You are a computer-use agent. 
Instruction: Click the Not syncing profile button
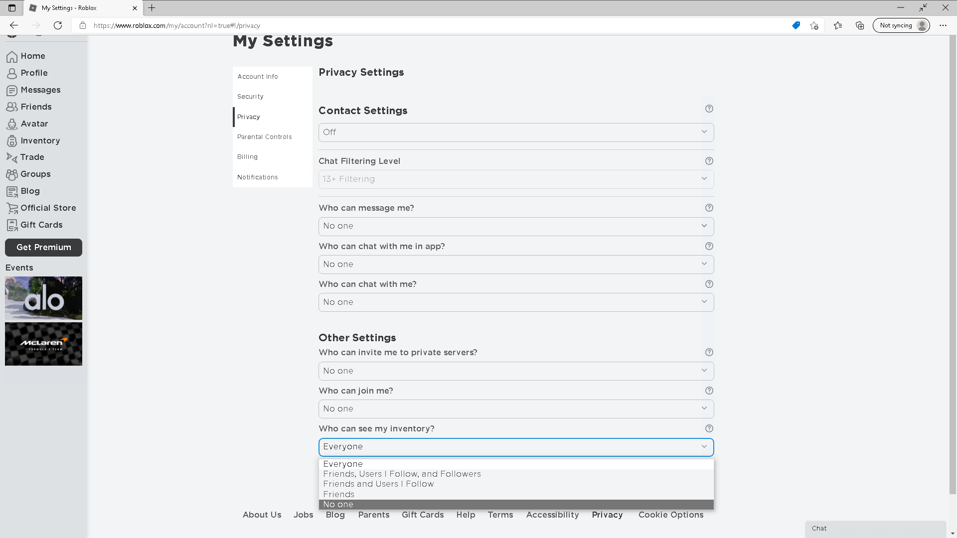point(901,25)
